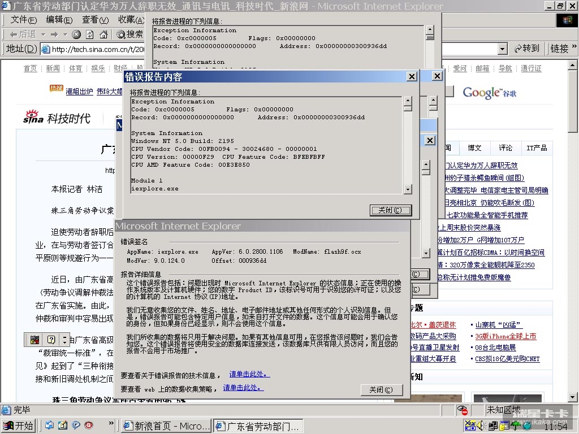Click the volume speaker tray icon
This screenshot has height=434, width=579.
(x=482, y=426)
